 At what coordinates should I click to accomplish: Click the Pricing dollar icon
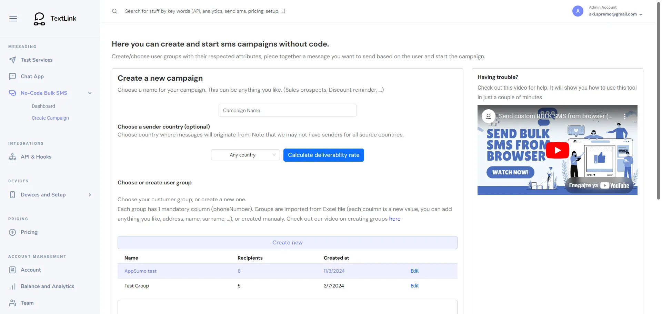(x=12, y=232)
